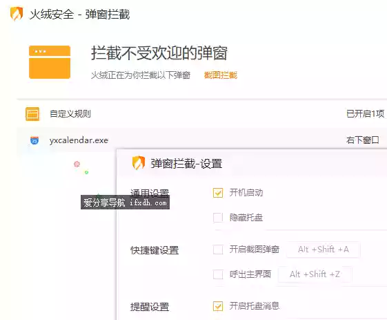Click the 通用设置 section label
Image resolution: width=387 pixels, height=320 pixels.
[x=150, y=193]
